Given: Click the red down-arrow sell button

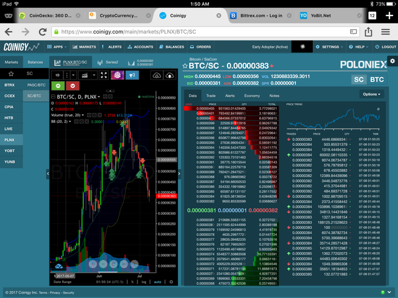Looking at the screenshot, I should click(x=73, y=86).
